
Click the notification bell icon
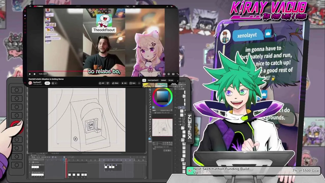(x=53, y=83)
